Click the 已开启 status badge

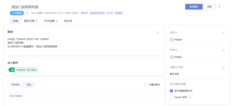17,13
